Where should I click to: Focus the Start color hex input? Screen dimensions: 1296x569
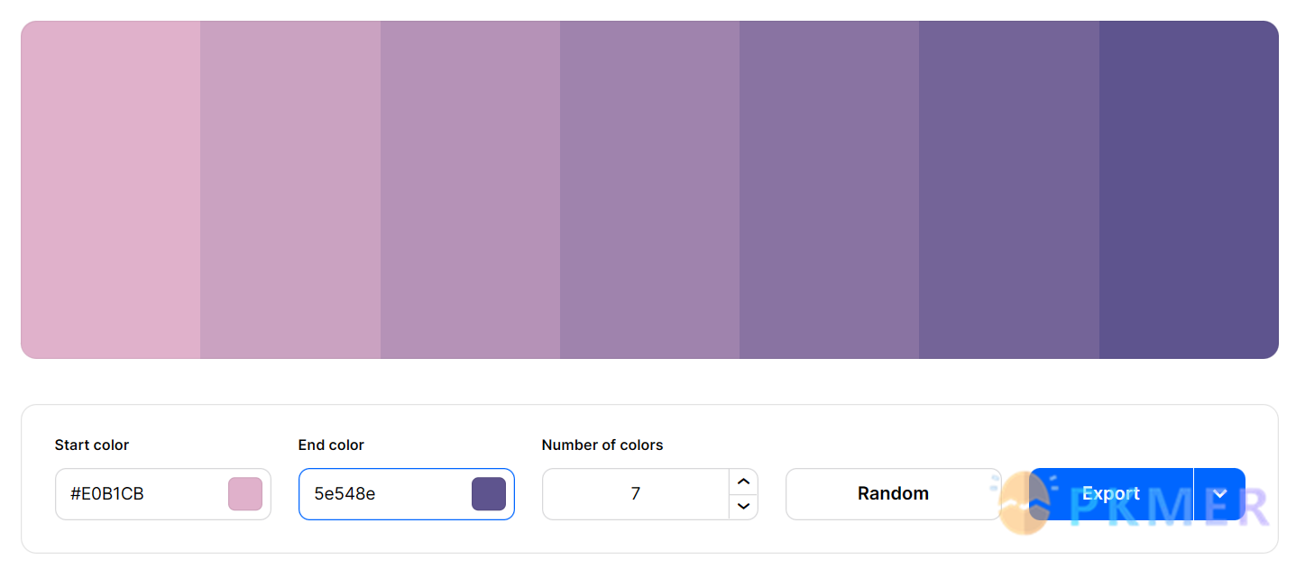tap(140, 494)
